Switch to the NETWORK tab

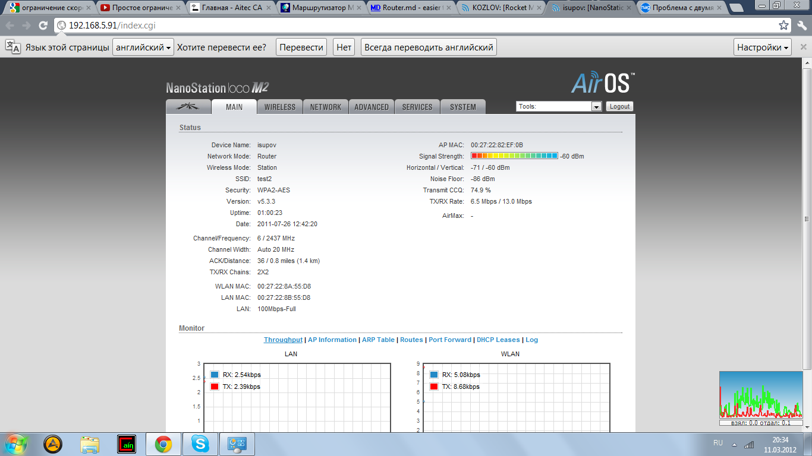pyautogui.click(x=326, y=107)
